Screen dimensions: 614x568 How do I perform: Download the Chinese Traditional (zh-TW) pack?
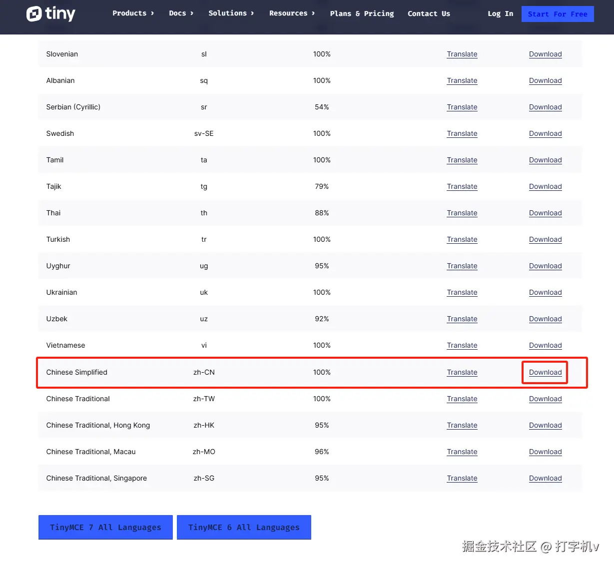545,399
